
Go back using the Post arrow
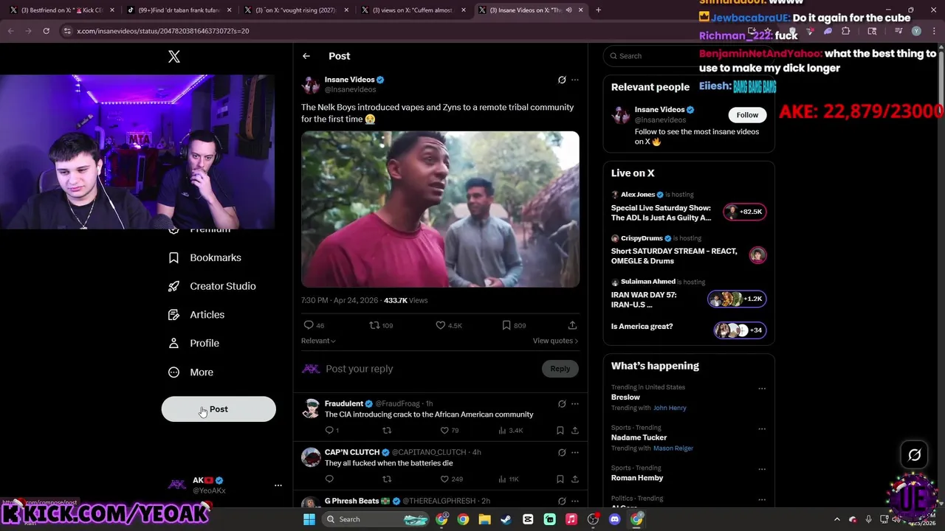tap(306, 56)
